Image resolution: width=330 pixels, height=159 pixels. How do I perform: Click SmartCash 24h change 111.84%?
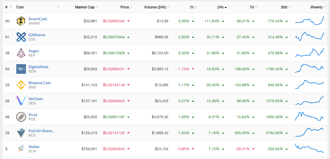(x=212, y=21)
